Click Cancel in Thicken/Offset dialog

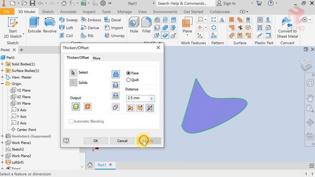(122, 141)
